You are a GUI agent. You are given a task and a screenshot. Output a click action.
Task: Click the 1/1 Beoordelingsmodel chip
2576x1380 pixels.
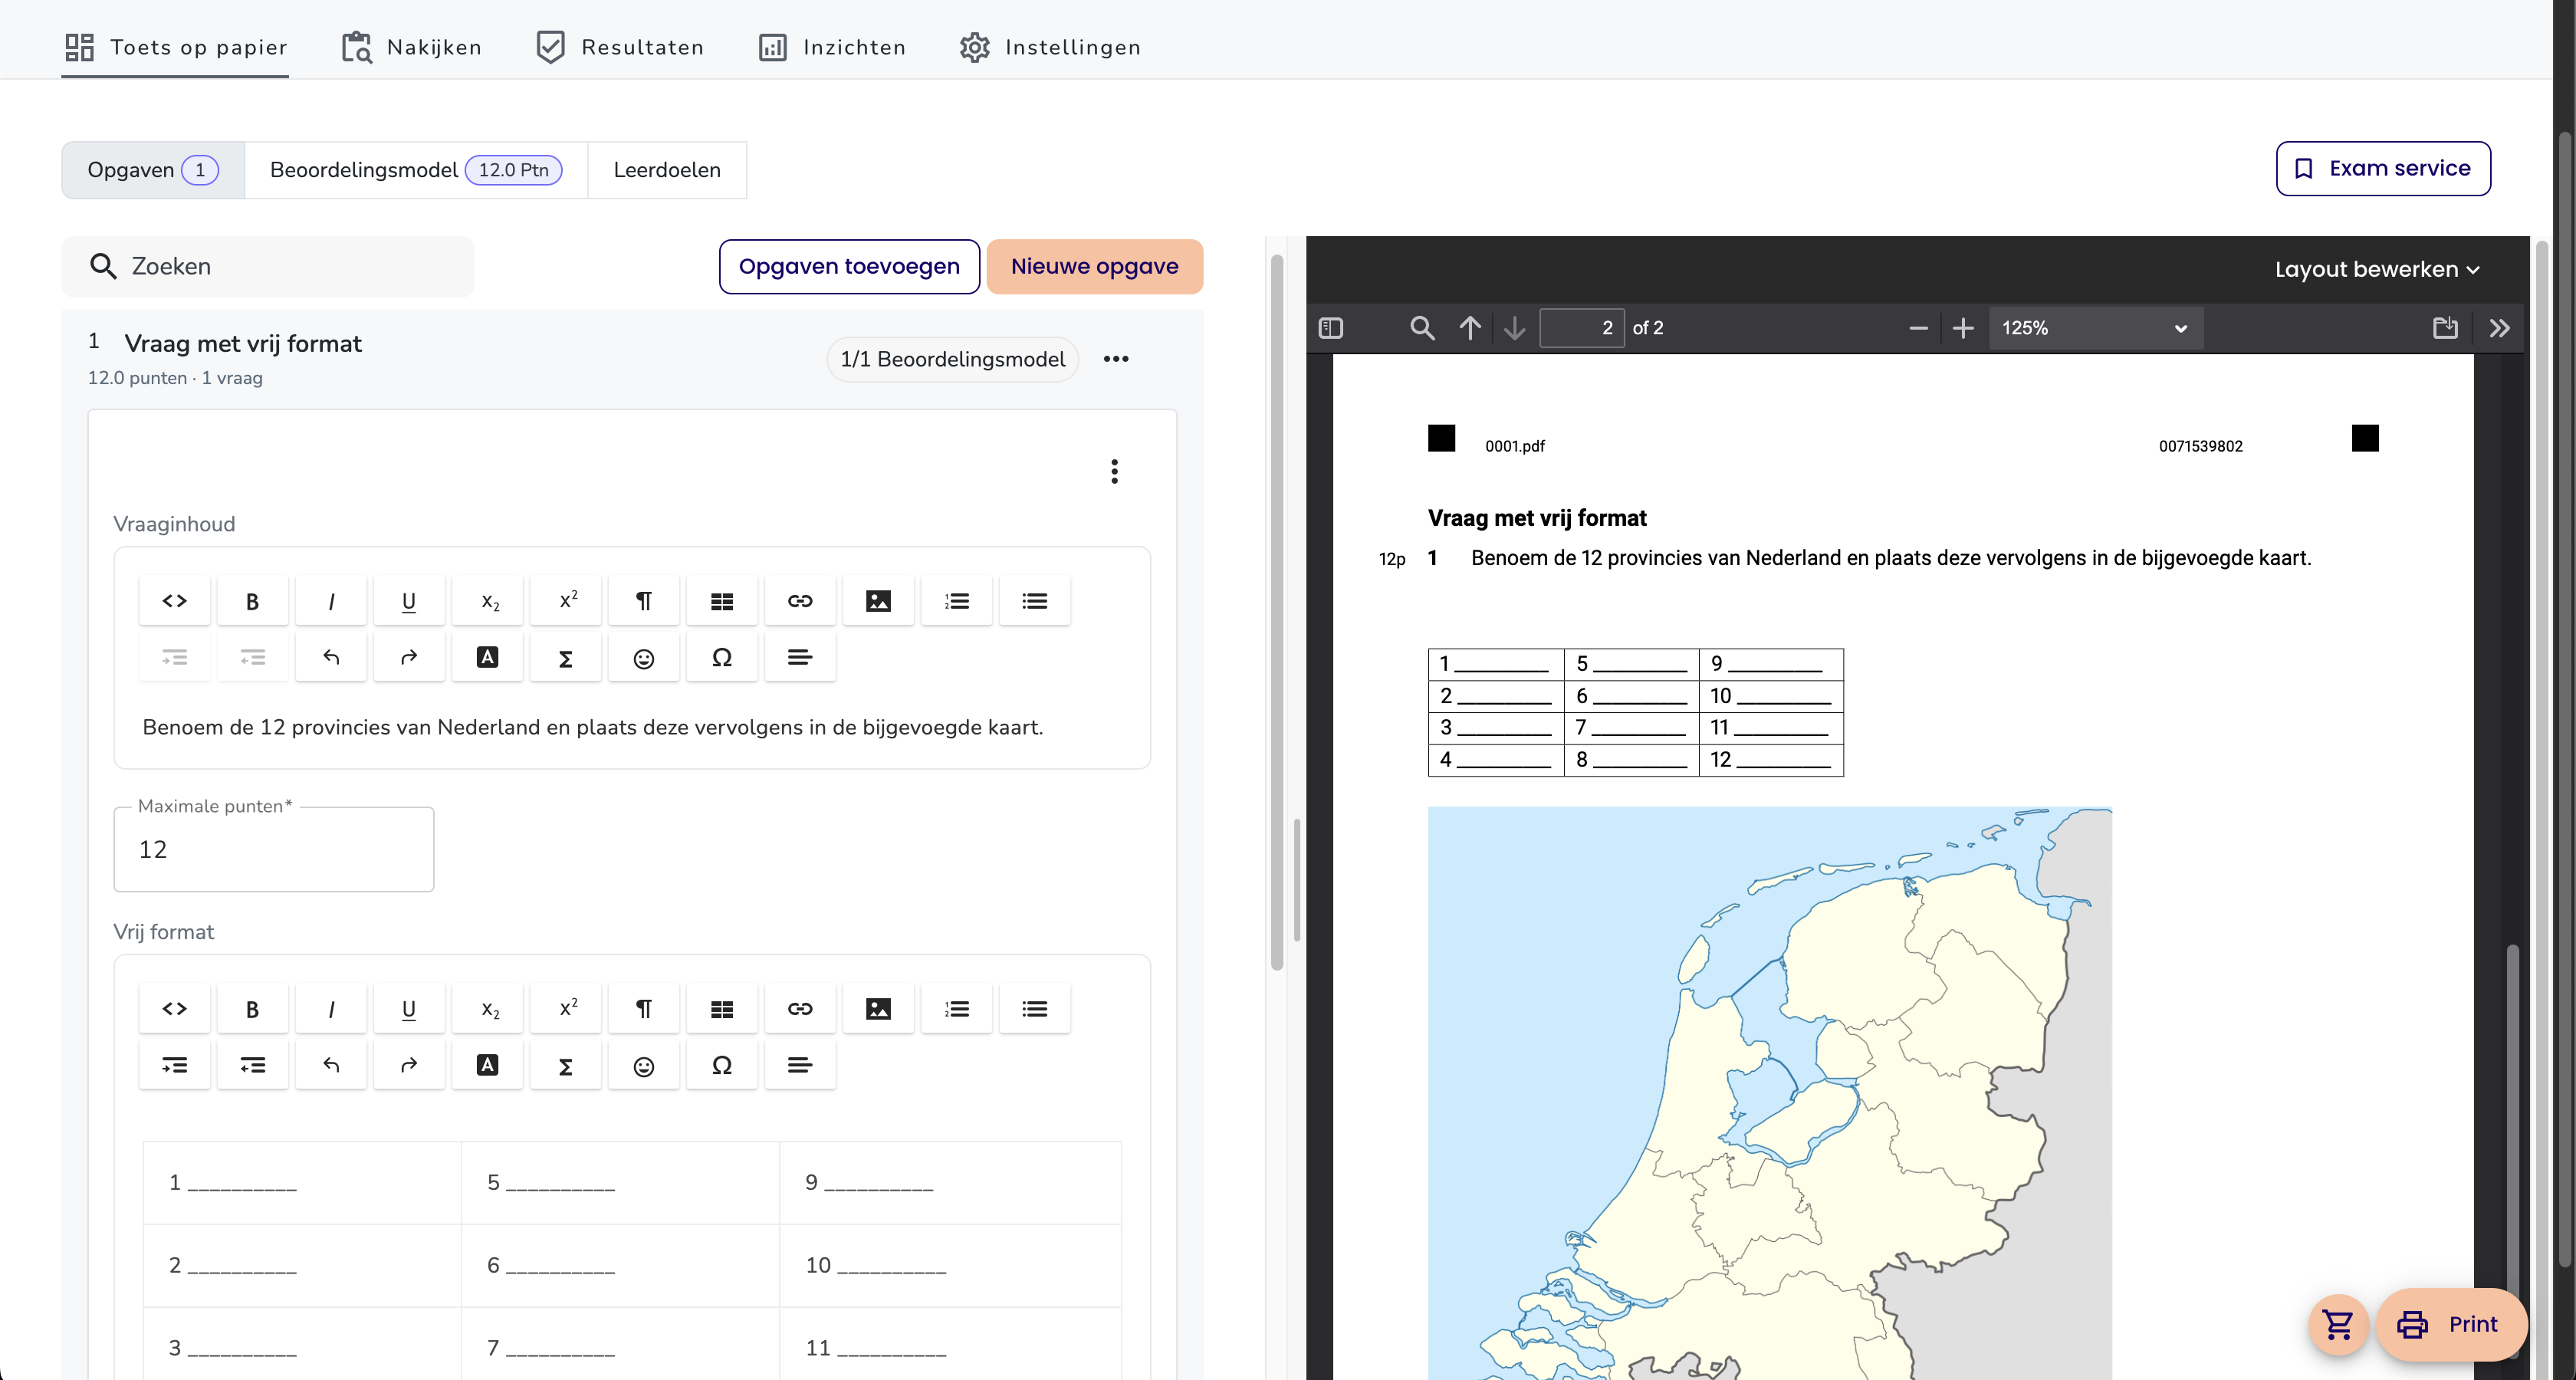952,359
